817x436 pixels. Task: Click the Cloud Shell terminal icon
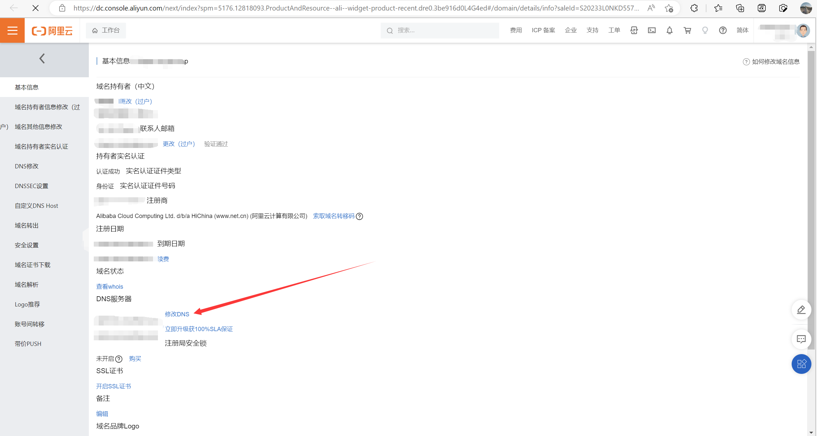tap(651, 30)
